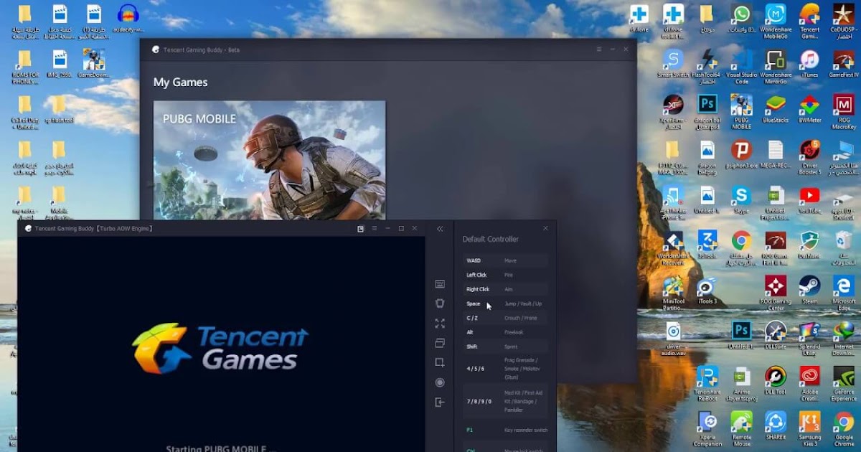The height and width of the screenshot is (452, 861).
Task: Open the psiphon3.exe desktop icon
Action: point(741,154)
